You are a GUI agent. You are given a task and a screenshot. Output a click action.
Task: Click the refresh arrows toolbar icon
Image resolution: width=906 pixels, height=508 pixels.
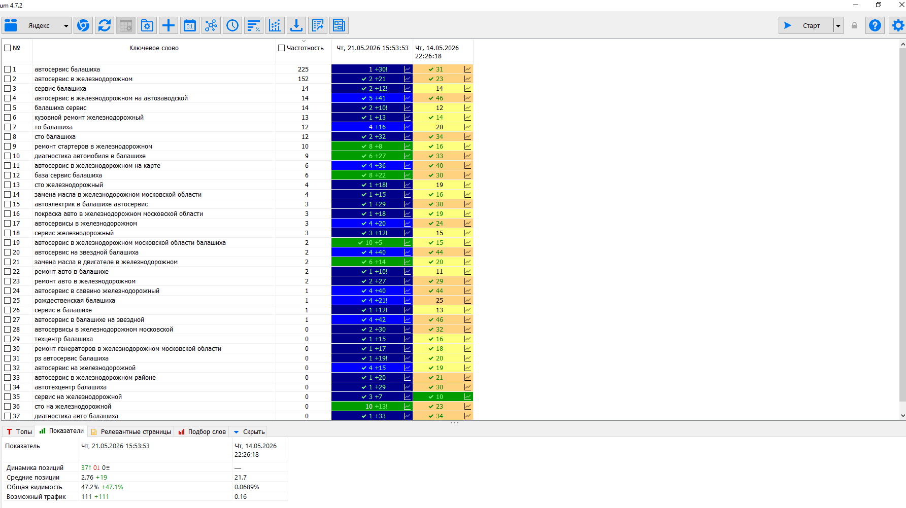[x=105, y=25]
